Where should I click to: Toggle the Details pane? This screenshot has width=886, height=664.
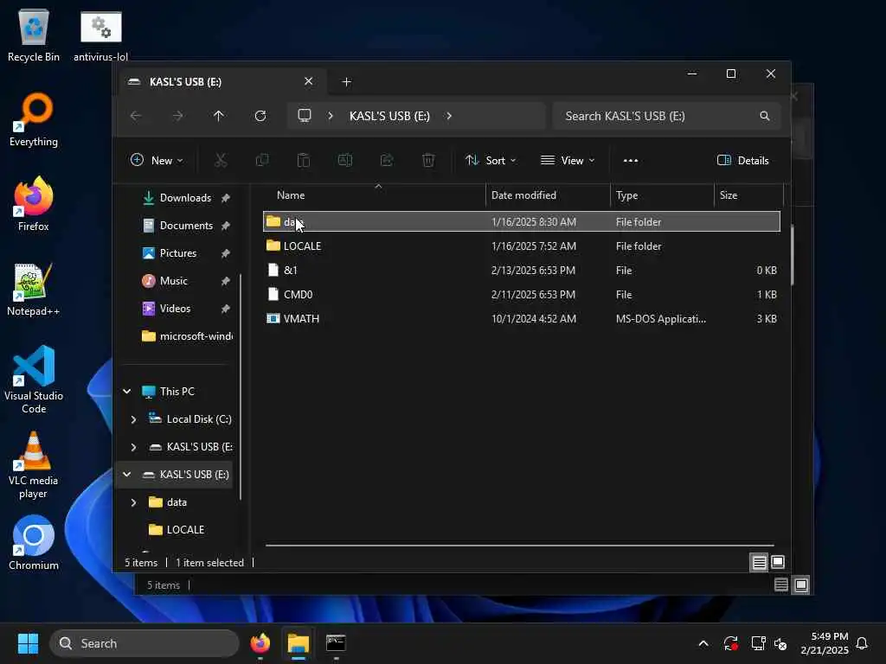click(x=742, y=160)
